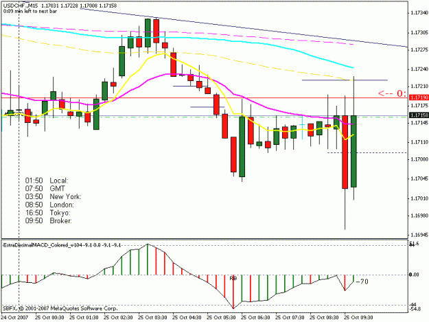This screenshot has width=429, height=322.
Task: Click the 1.16980 price scale value
Action: 419,216
